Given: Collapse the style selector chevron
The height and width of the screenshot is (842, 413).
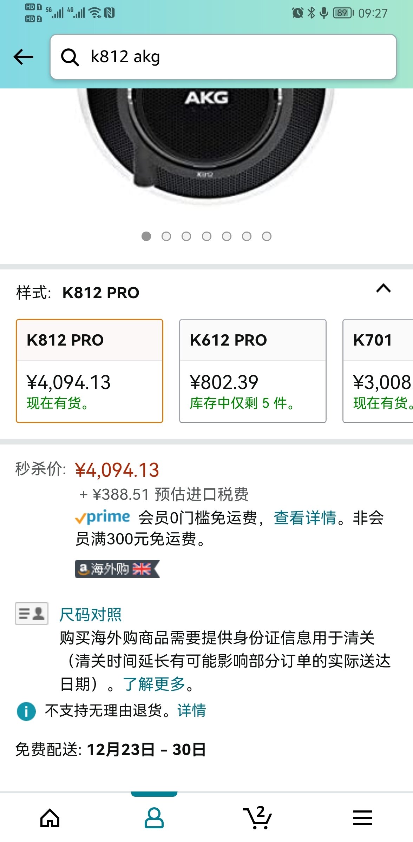Looking at the screenshot, I should pyautogui.click(x=383, y=288).
